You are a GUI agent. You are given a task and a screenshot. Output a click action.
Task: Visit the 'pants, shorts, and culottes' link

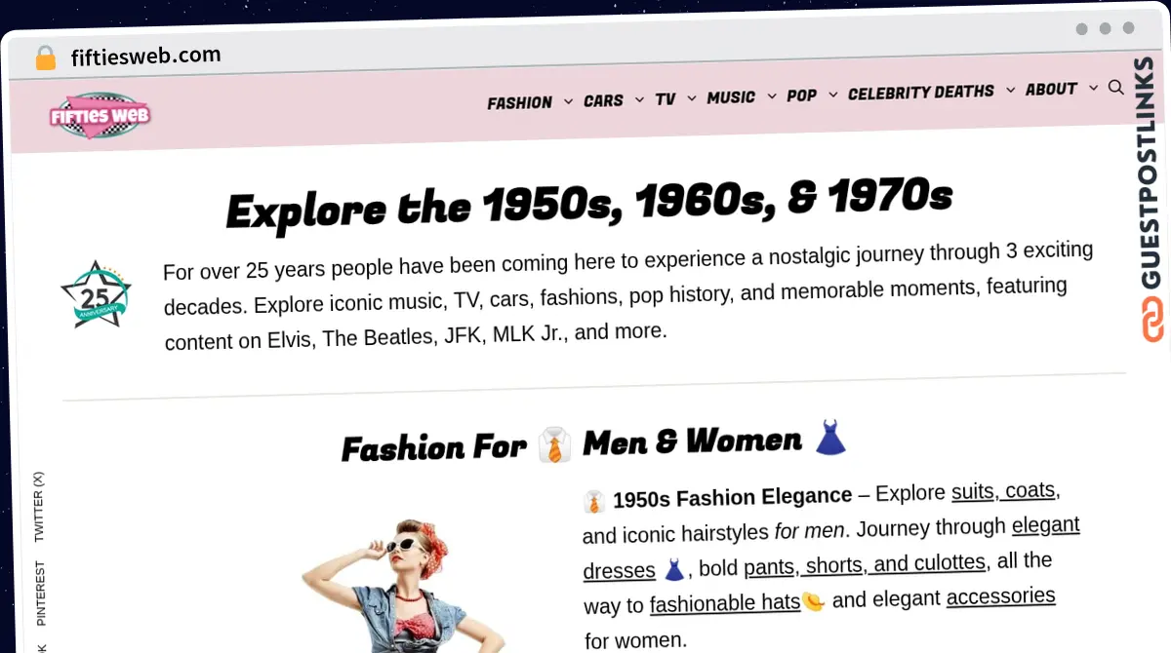pyautogui.click(x=864, y=564)
